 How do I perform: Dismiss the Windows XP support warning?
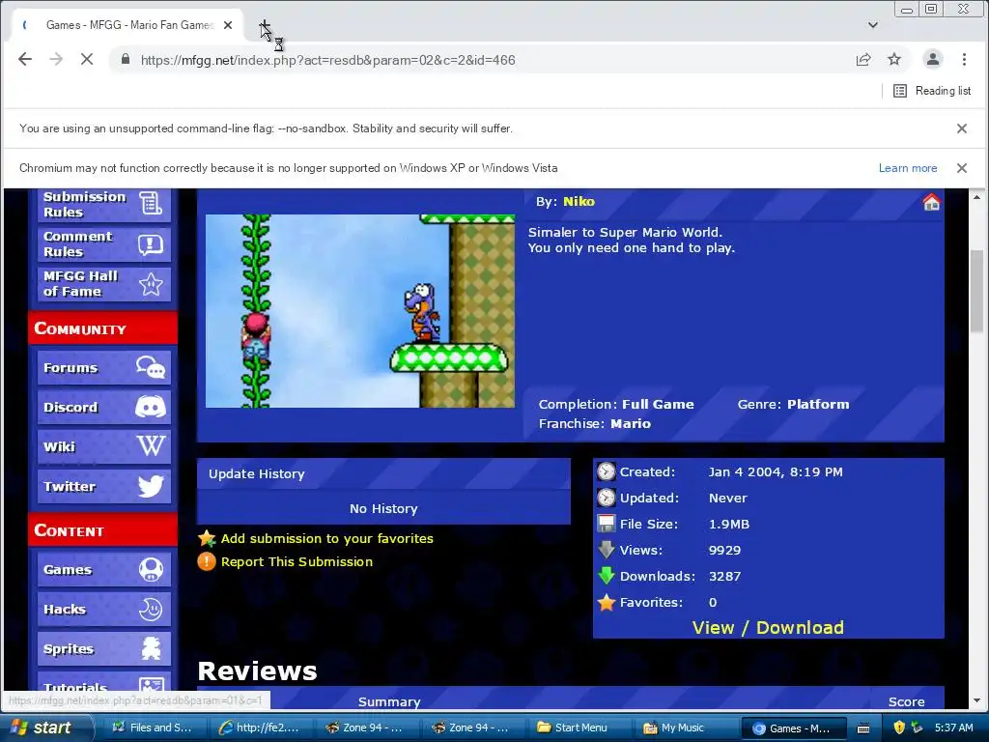pyautogui.click(x=962, y=168)
